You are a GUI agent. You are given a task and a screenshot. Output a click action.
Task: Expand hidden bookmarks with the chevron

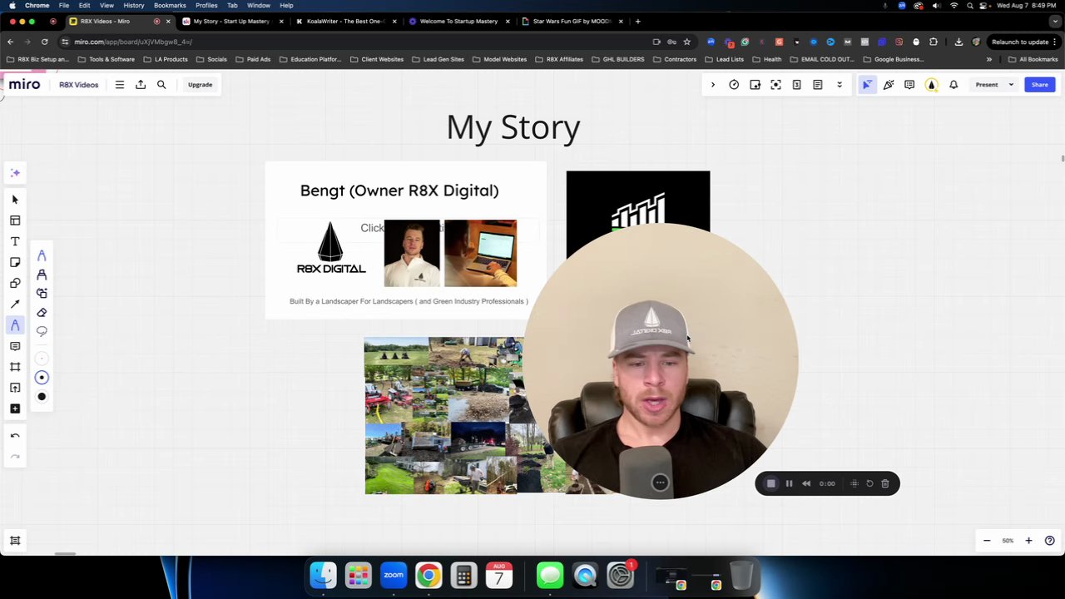pos(988,59)
